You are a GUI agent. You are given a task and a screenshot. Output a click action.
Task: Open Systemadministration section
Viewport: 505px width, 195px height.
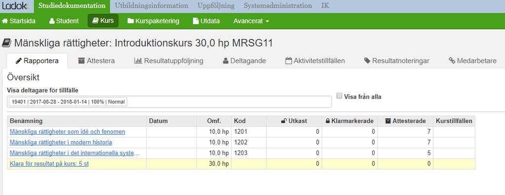click(277, 6)
